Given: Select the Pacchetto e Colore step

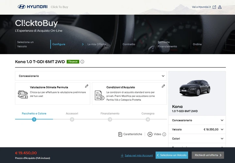Looking at the screenshot, I should (34, 113).
